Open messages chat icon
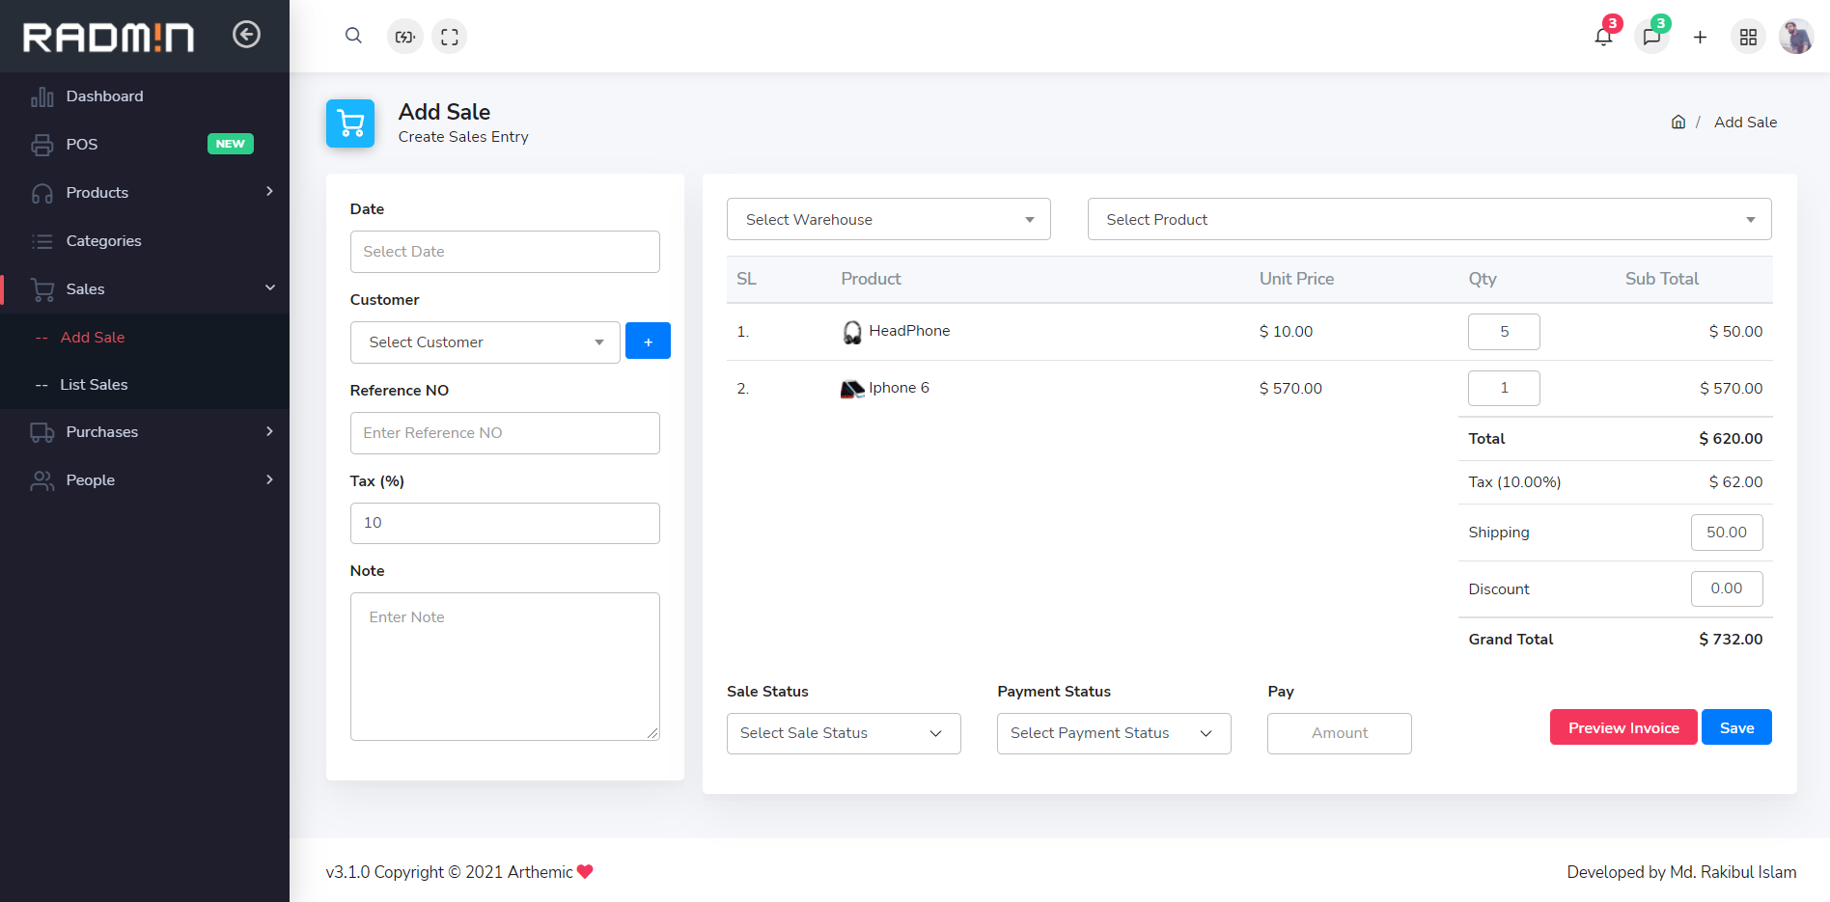This screenshot has height=902, width=1830. coord(1651,37)
